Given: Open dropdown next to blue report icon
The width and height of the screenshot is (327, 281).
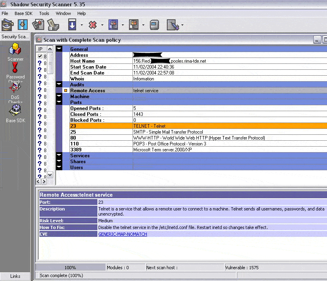Looking at the screenshot, I should pyautogui.click(x=123, y=25).
